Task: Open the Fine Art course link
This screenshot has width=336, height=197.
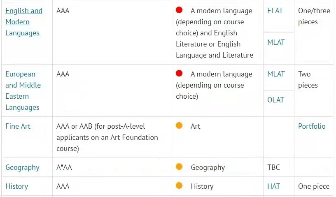Action: click(18, 126)
